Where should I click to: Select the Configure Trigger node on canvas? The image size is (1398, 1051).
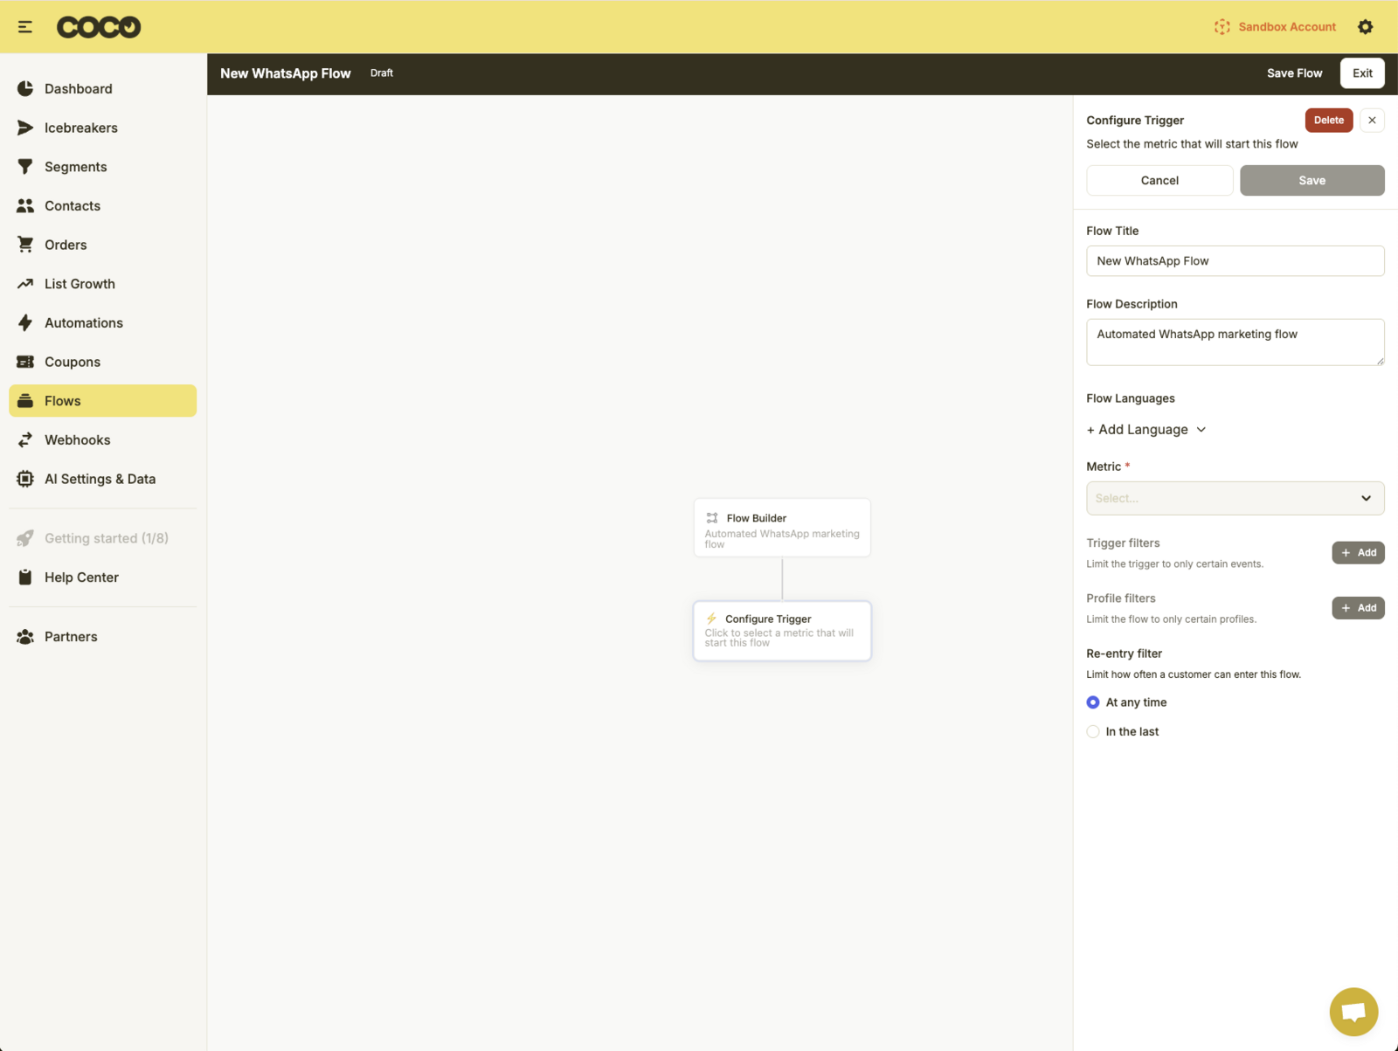coord(782,631)
